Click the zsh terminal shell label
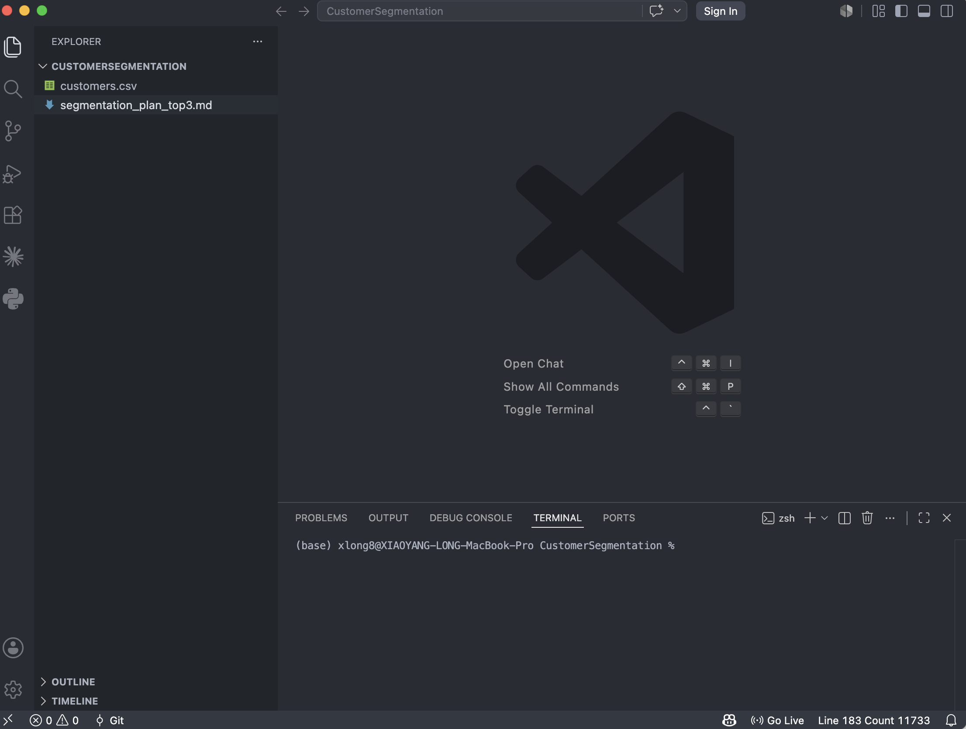Image resolution: width=966 pixels, height=729 pixels. tap(778, 518)
